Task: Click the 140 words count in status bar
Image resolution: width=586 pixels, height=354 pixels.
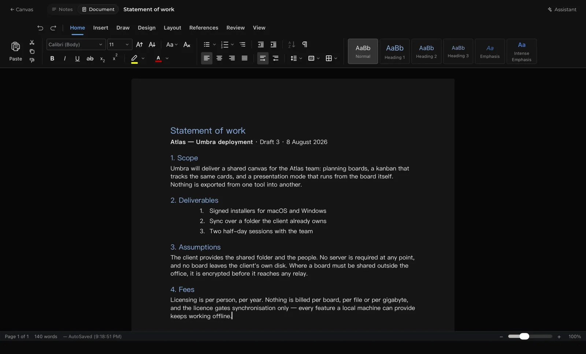Action: [x=46, y=336]
